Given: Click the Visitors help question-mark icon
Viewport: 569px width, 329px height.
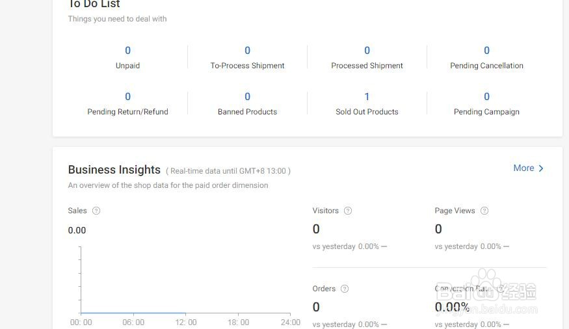Looking at the screenshot, I should coord(348,211).
